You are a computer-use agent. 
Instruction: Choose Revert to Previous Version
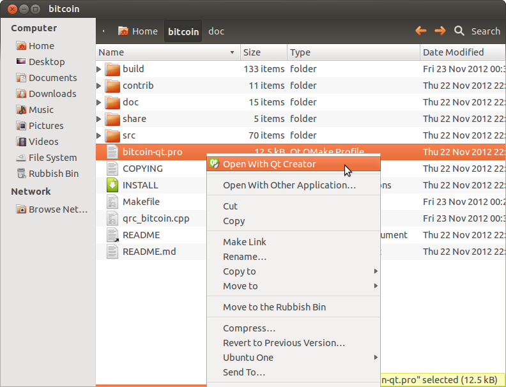pyautogui.click(x=294, y=343)
